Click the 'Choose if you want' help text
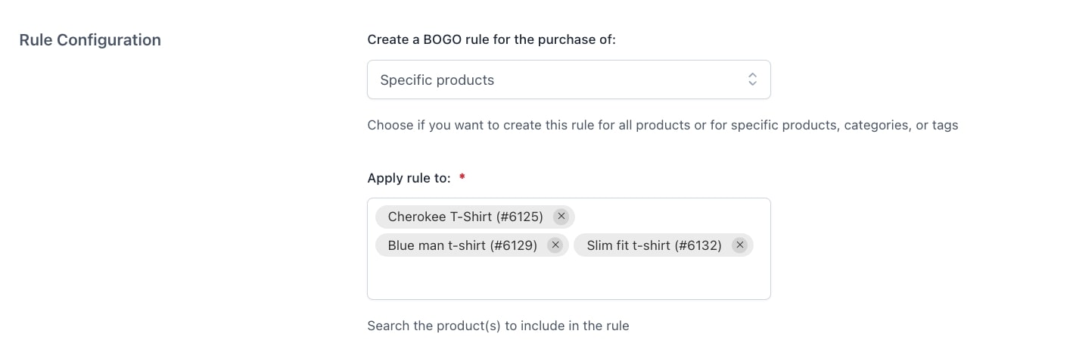The width and height of the screenshot is (1073, 362). pyautogui.click(x=662, y=125)
